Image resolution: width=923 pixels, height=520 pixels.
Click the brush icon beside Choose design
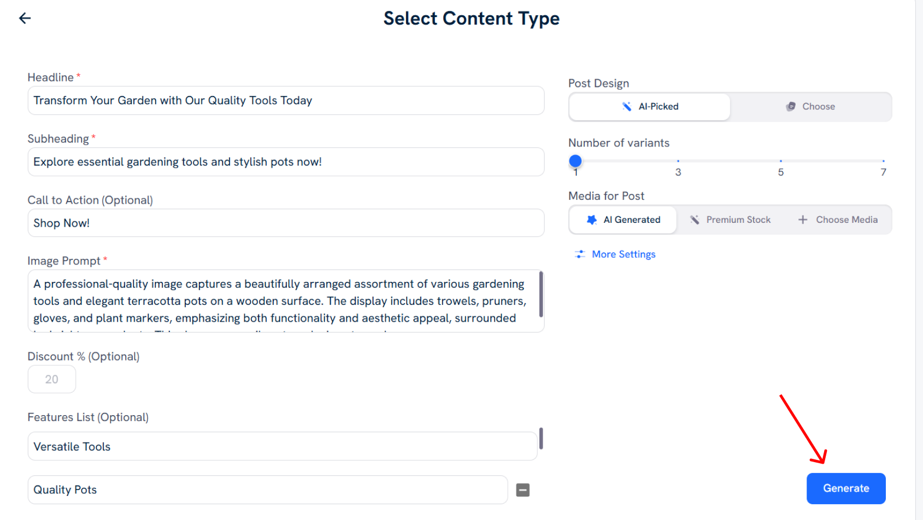click(791, 107)
